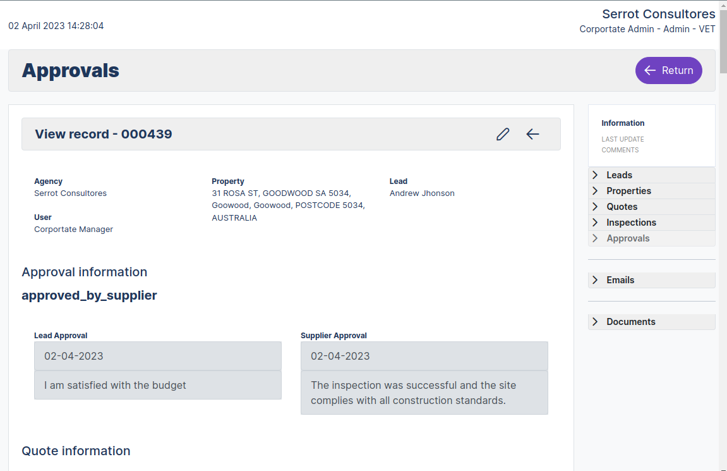Select COMMENTS in the Information panel
Screen dimensions: 727x471
[x=620, y=150]
